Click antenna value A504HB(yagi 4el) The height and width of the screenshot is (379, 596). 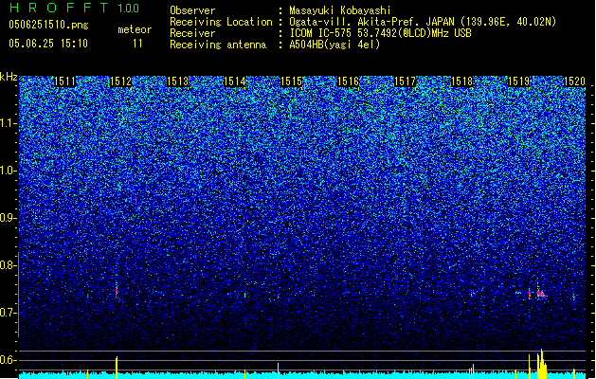coord(334,45)
